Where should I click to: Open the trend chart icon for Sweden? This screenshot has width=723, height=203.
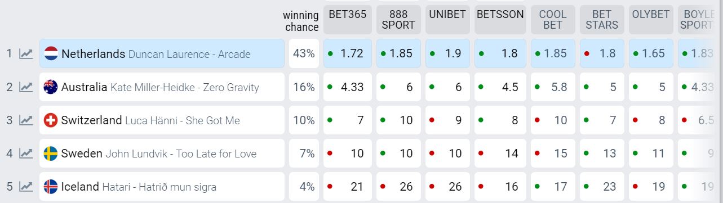(x=26, y=154)
